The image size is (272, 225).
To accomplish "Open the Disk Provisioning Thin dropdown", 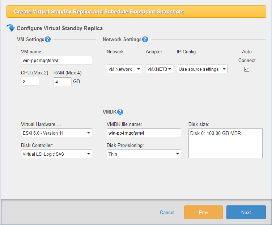I will [144, 154].
